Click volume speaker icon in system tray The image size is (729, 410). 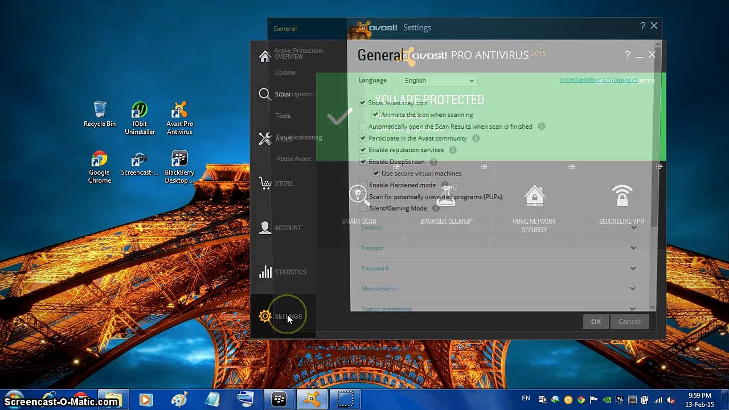pyautogui.click(x=670, y=400)
